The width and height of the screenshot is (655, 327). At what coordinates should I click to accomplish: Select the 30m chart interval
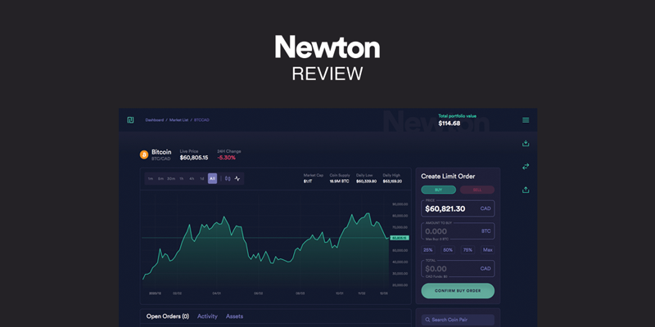pos(171,178)
